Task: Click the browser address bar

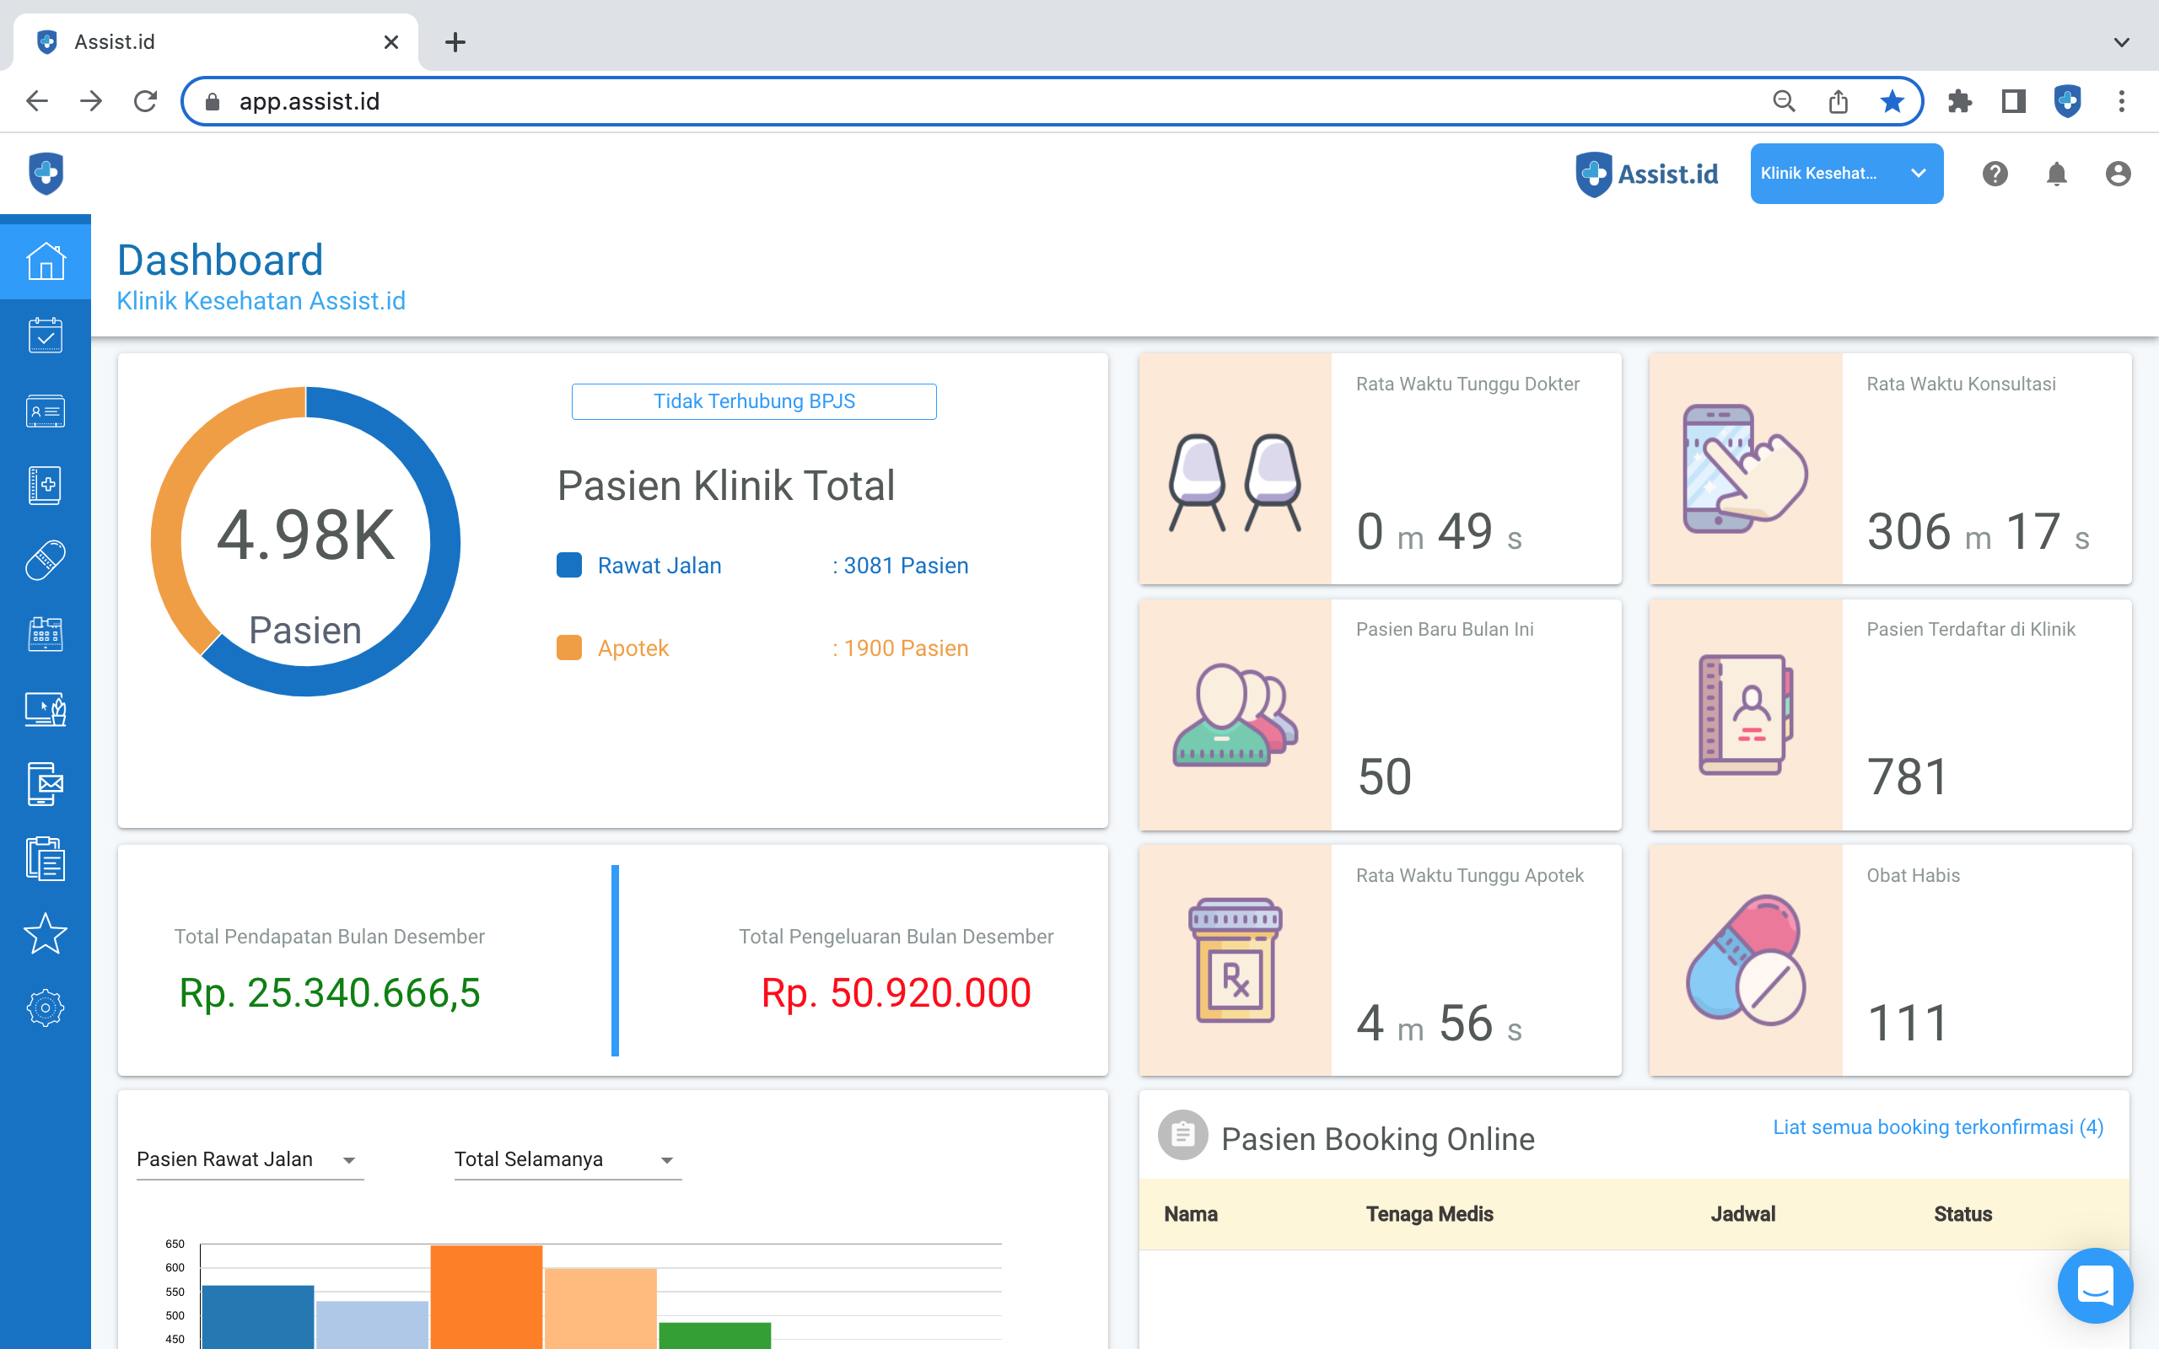Action: [x=982, y=102]
